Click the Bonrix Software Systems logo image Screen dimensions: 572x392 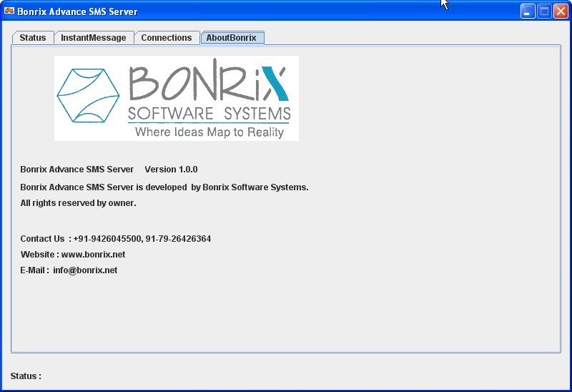pyautogui.click(x=176, y=98)
